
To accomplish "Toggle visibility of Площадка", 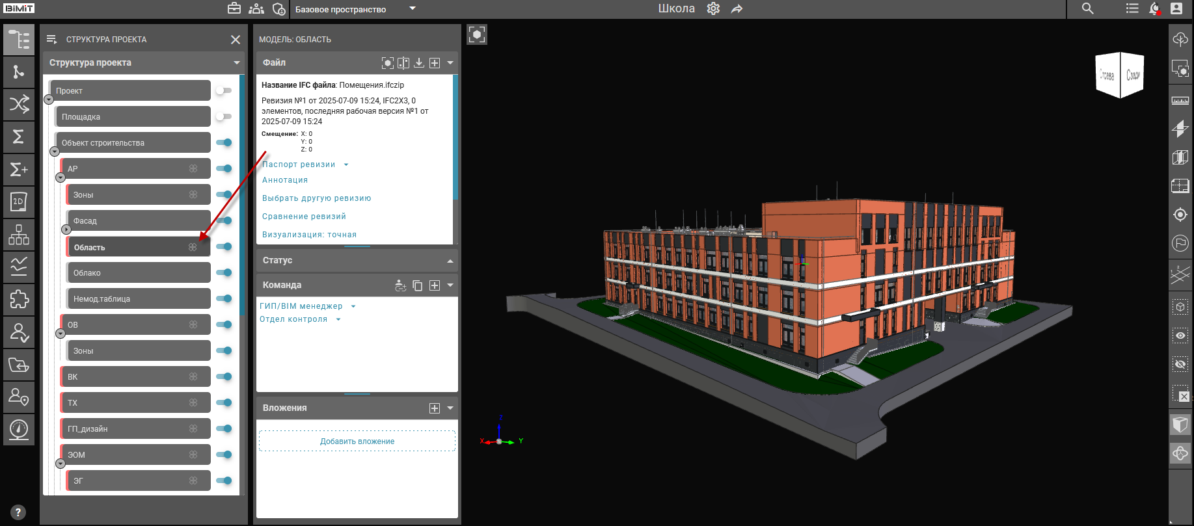I will [223, 116].
